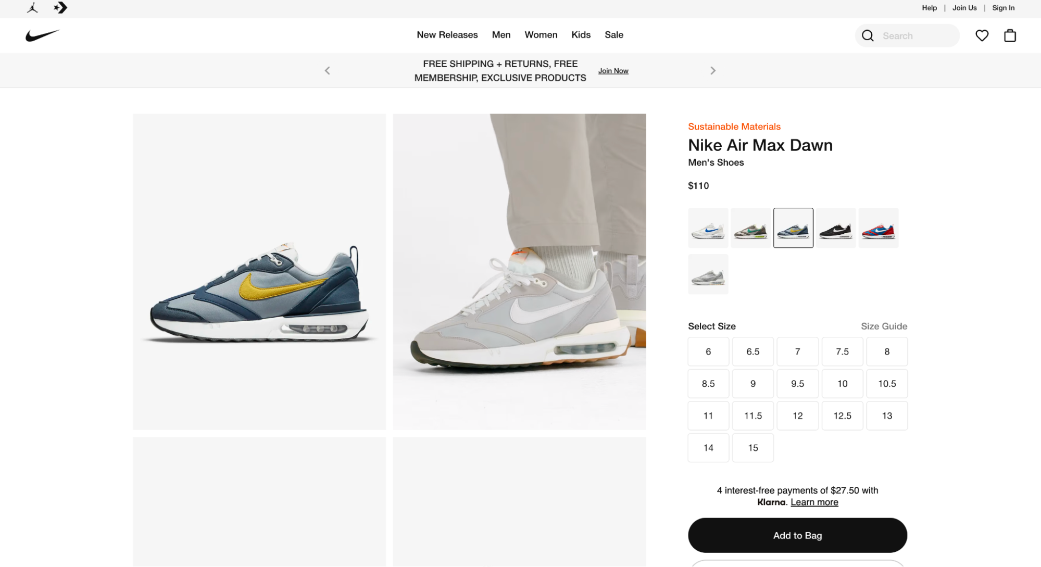1041x567 pixels.
Task: Choose size 13
Action: (x=887, y=416)
